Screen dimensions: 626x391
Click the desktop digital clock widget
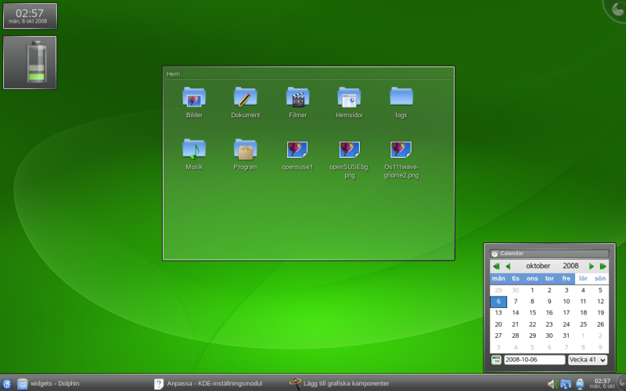click(30, 16)
